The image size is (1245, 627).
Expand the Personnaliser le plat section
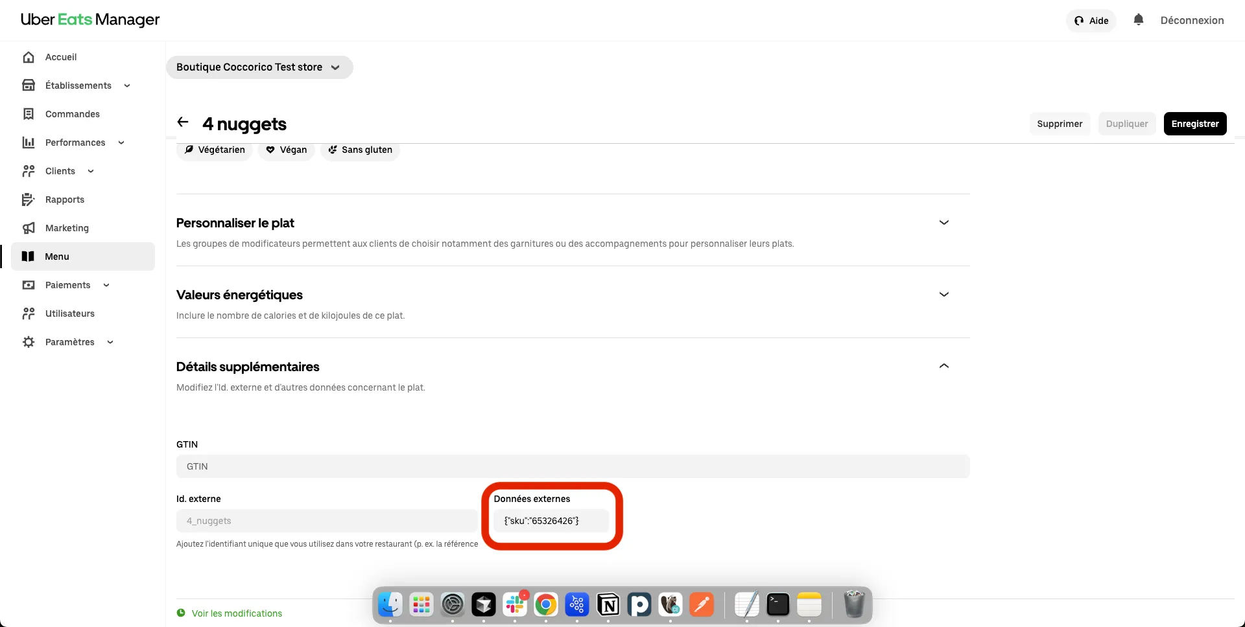(943, 223)
